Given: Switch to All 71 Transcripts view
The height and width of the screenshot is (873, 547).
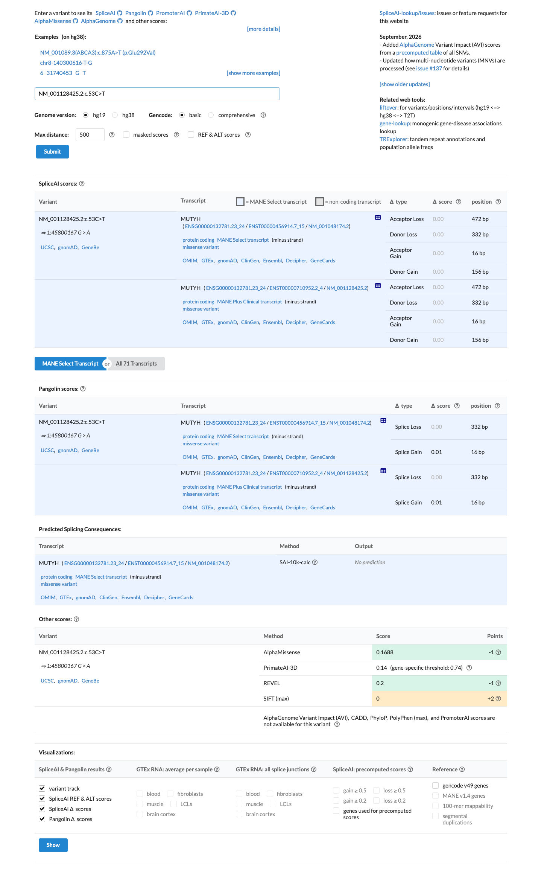Looking at the screenshot, I should point(136,364).
